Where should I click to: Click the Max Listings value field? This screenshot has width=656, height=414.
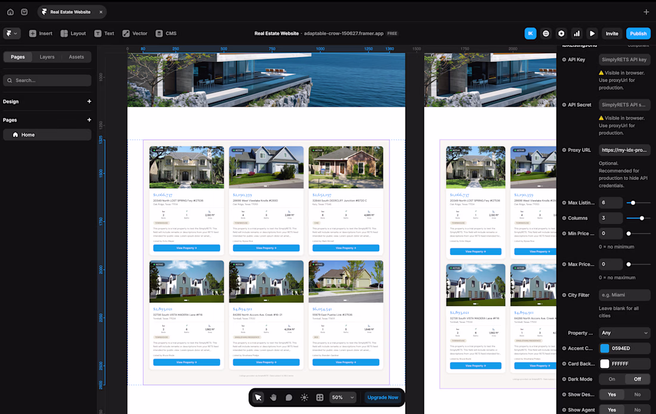point(611,203)
